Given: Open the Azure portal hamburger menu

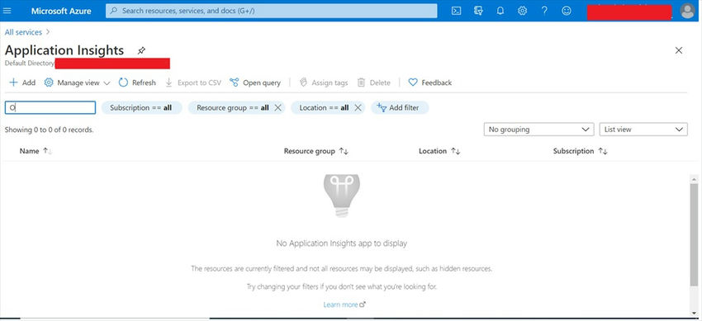Looking at the screenshot, I should 7,11.
